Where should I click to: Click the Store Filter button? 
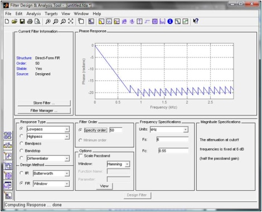point(44,103)
